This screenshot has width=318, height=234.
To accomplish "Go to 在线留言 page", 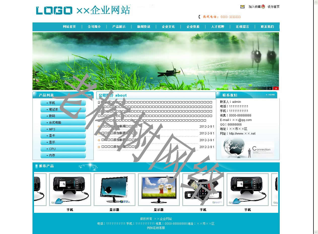I will [x=242, y=27].
